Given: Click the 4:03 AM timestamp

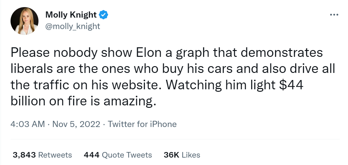Looking at the screenshot, I should click(28, 124).
